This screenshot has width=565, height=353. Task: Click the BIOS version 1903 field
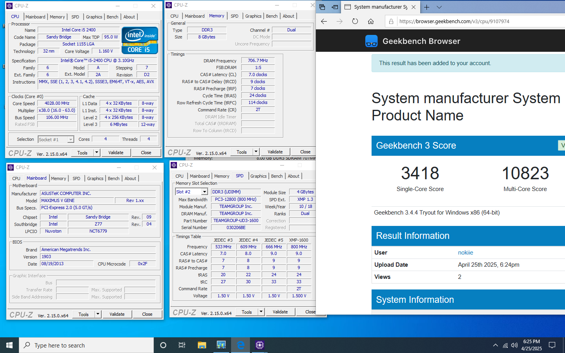click(x=98, y=257)
